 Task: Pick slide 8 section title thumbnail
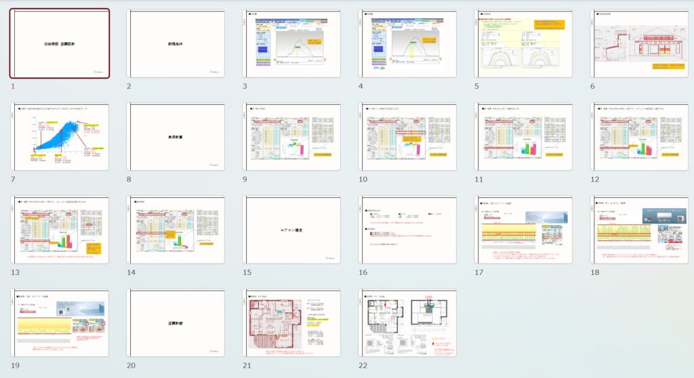tap(176, 137)
